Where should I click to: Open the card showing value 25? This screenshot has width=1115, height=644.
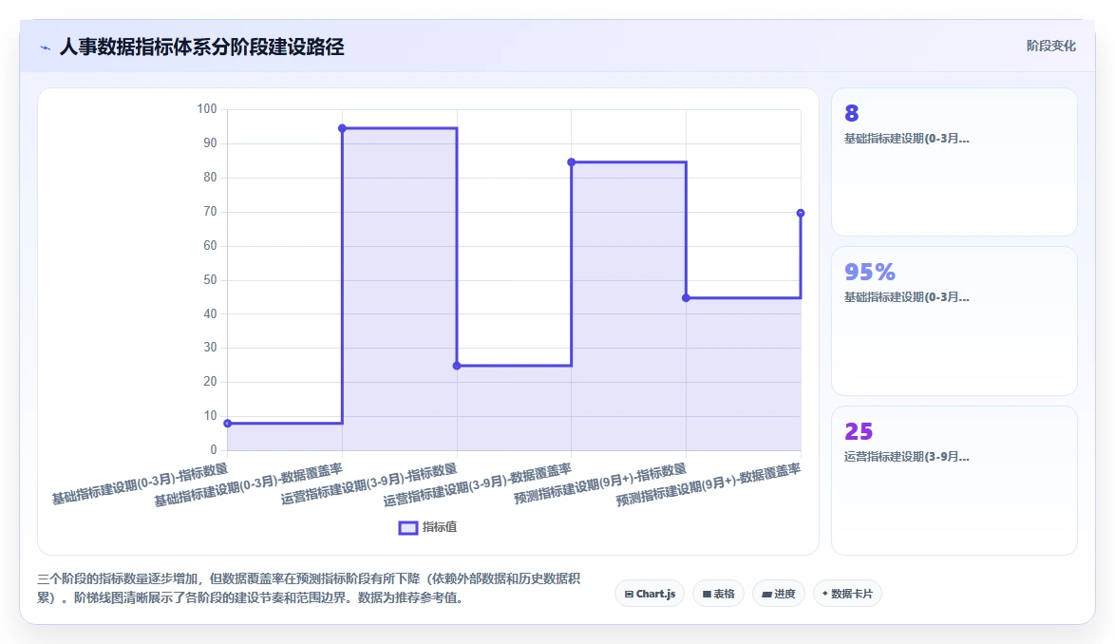pos(954,481)
